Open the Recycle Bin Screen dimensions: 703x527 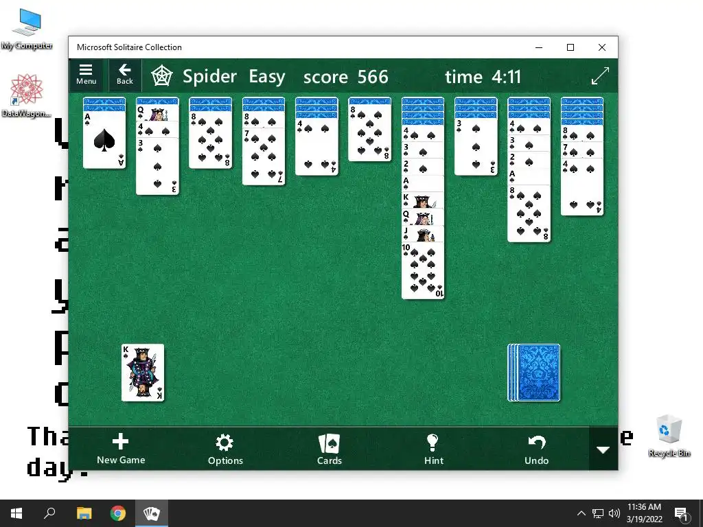coord(669,436)
